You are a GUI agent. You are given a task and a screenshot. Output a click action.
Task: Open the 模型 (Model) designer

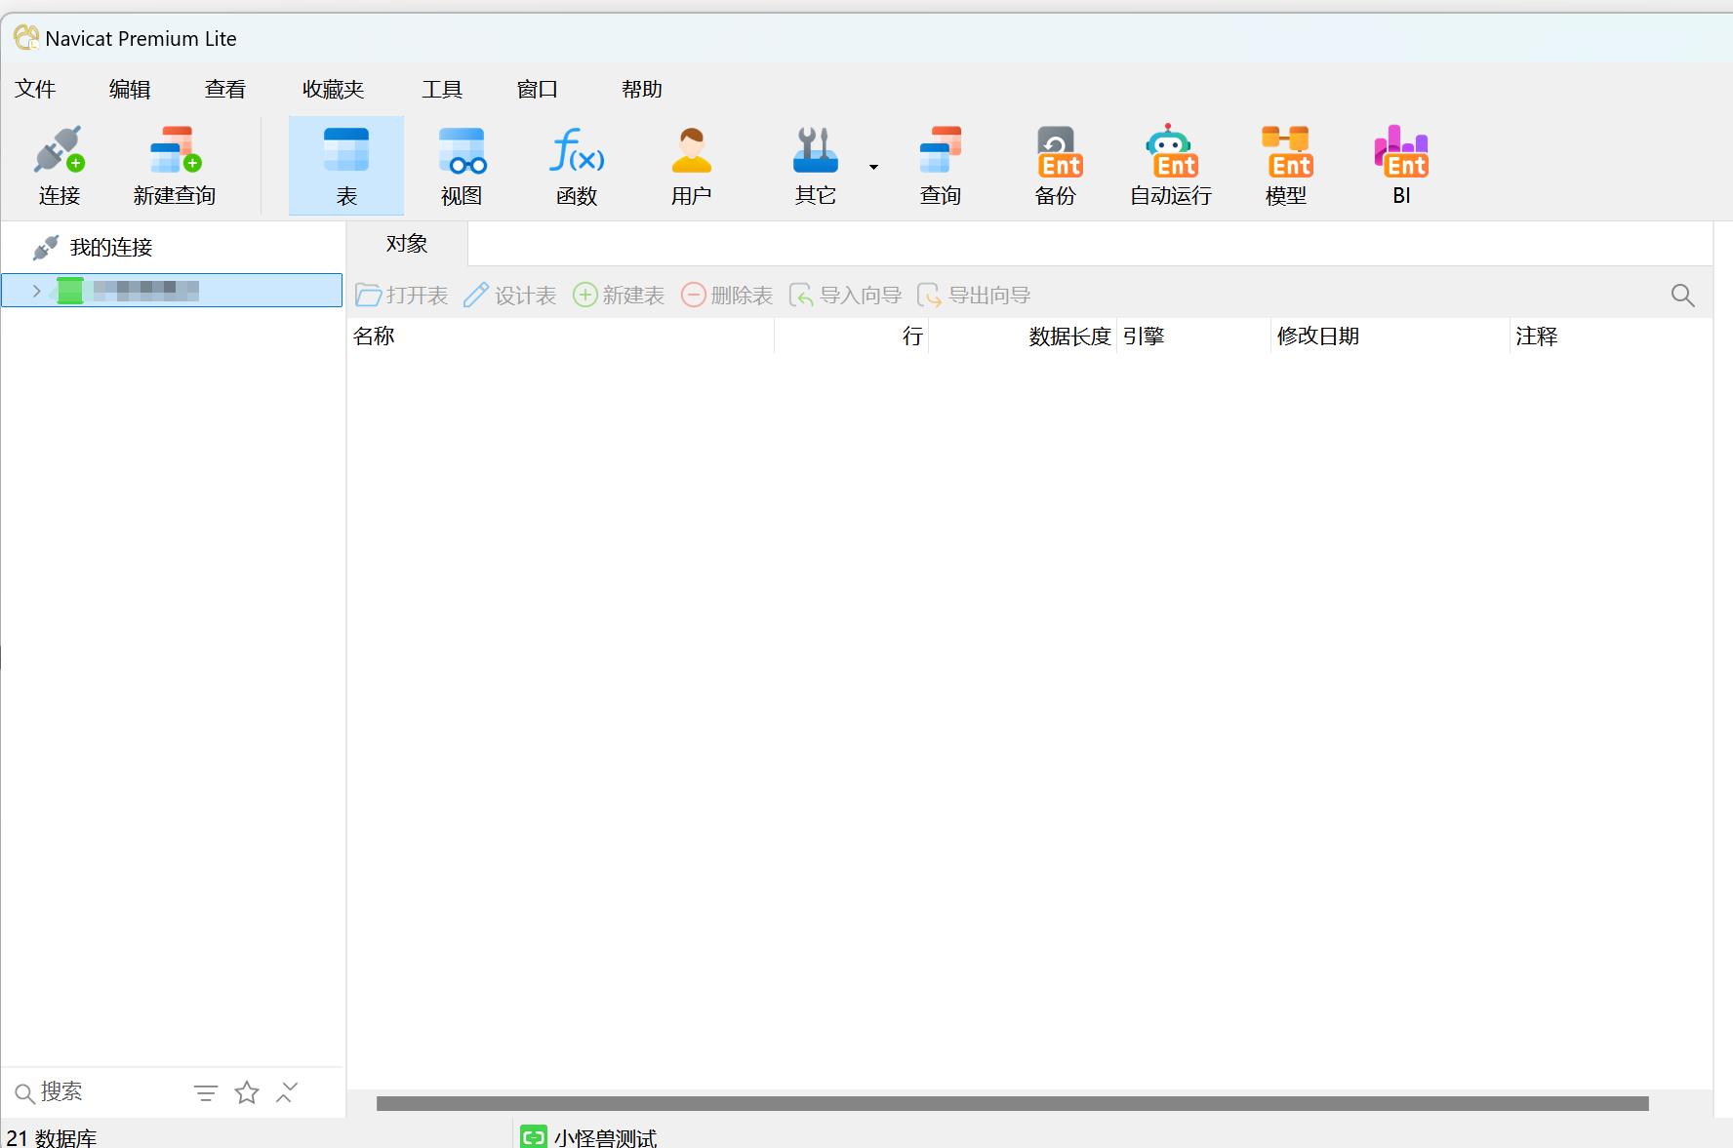pos(1285,164)
